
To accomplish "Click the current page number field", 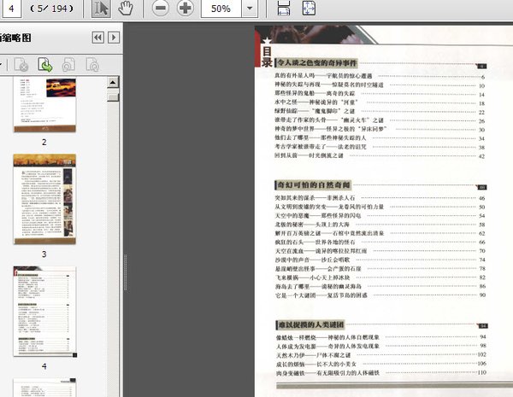I will pos(11,9).
